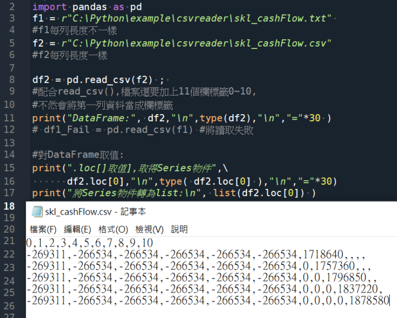Click line number 18 in the gutter
The height and width of the screenshot is (318, 397).
9,206
